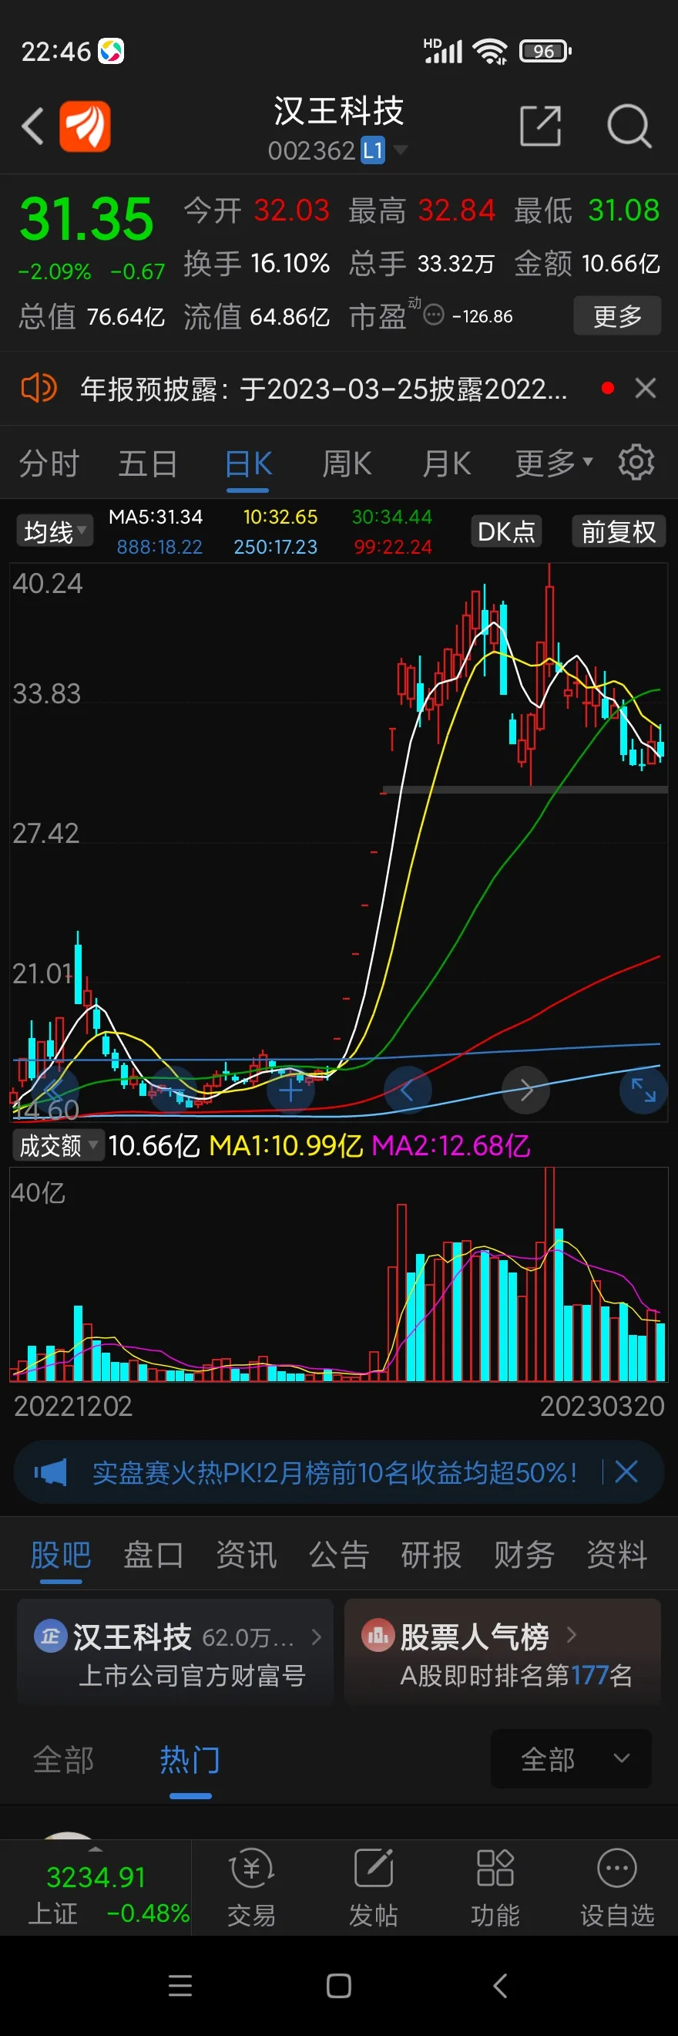678x2036 pixels.
Task: Tap the status bar app icon beside clock
Action: [111, 52]
